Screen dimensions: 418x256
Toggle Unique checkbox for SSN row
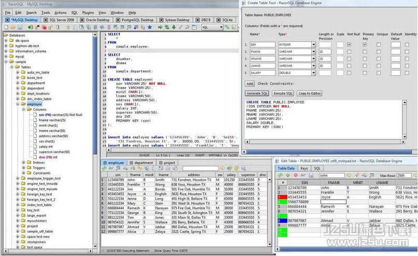[379, 45]
